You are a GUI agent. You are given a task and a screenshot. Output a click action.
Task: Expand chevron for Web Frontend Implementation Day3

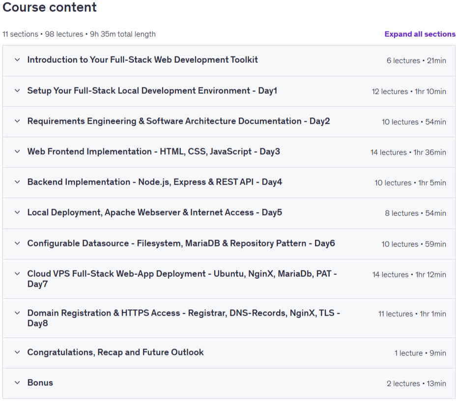17,151
